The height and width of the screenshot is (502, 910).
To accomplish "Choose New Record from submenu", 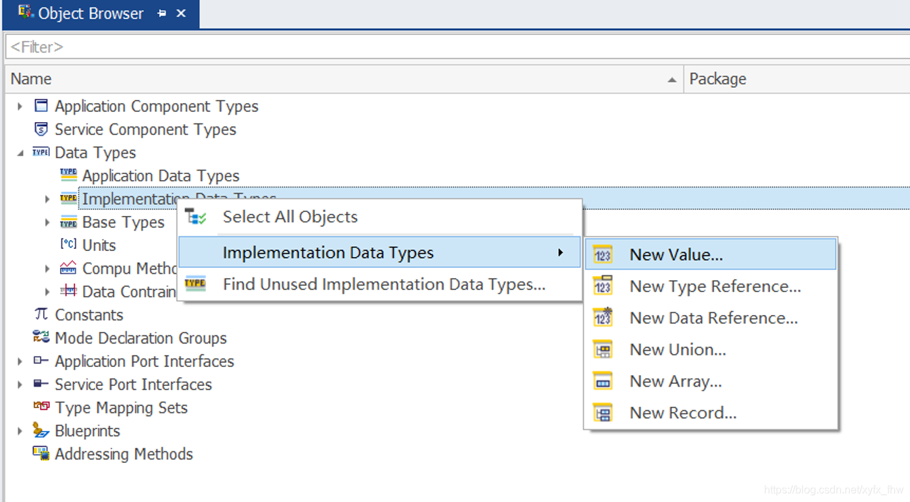I will point(711,413).
